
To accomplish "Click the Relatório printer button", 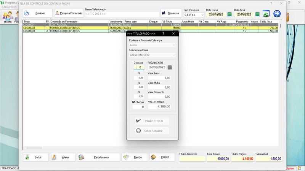I will [x=37, y=13].
